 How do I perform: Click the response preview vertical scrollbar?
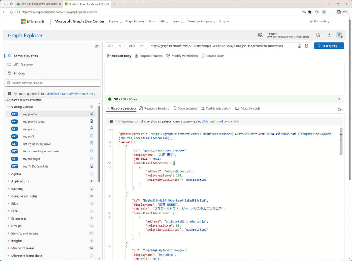341,141
